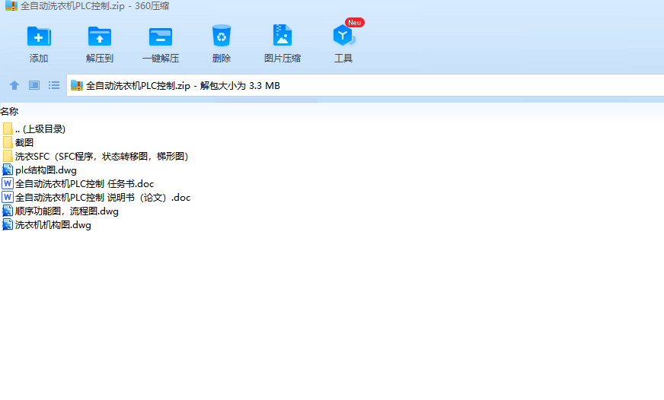Open the 工具 (Tools) icon
The height and width of the screenshot is (400, 664).
pyautogui.click(x=343, y=35)
